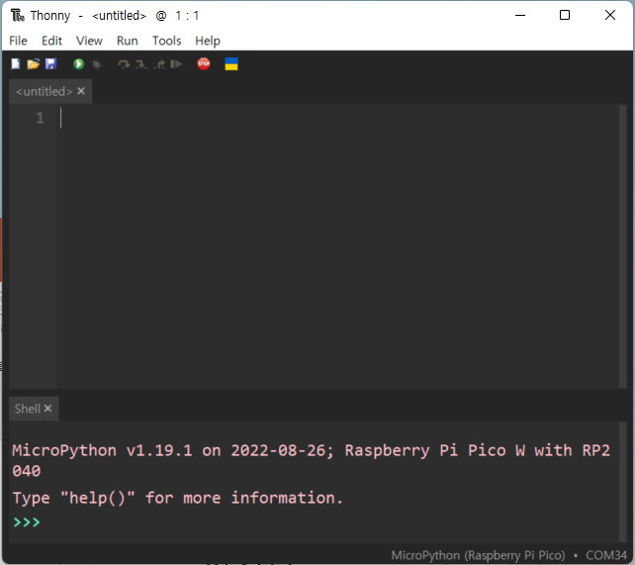Click the Ukraine flag support icon

(x=231, y=64)
